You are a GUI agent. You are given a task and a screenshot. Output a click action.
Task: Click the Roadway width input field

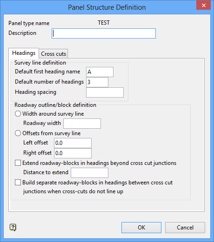click(82, 124)
